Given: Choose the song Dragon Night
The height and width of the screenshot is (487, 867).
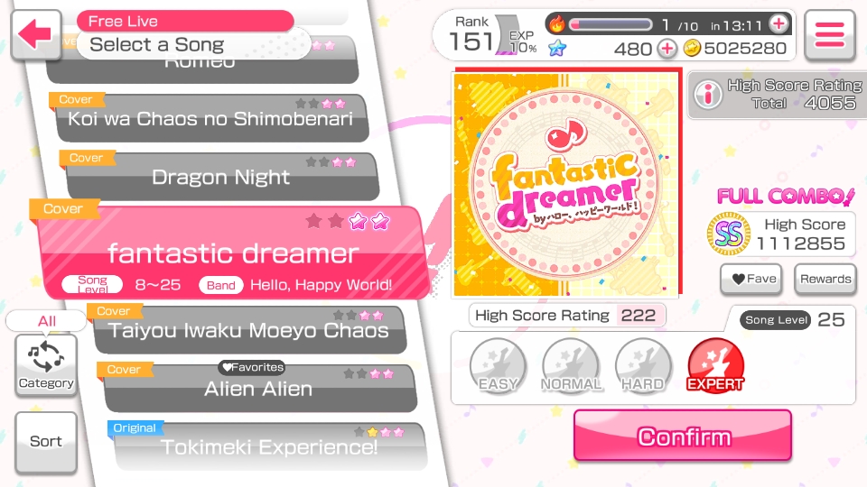Looking at the screenshot, I should click(221, 176).
